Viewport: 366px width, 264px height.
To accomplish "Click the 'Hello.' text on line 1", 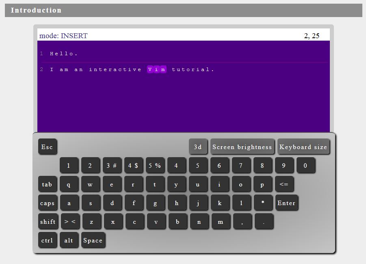I will coord(63,54).
